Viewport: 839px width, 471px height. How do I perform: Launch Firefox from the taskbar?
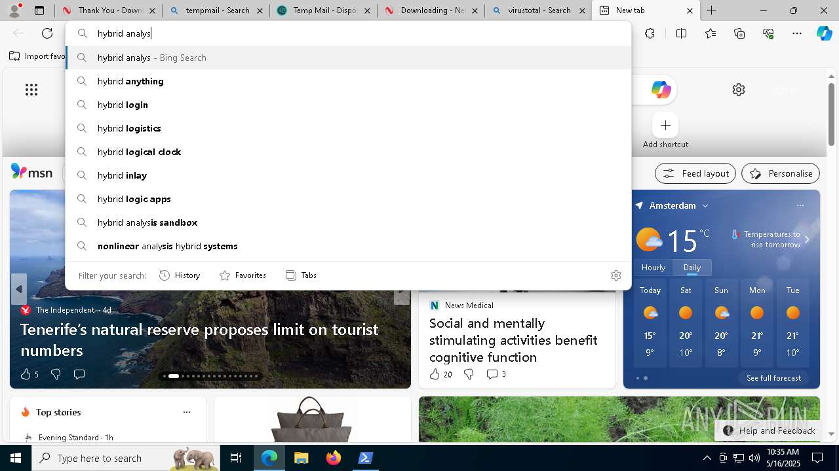(x=334, y=458)
